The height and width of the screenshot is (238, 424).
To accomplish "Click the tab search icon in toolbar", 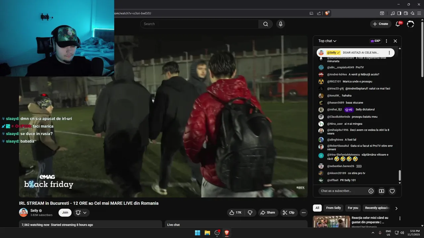I will (x=382, y=13).
